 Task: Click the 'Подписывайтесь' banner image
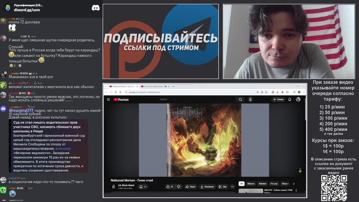161,42
